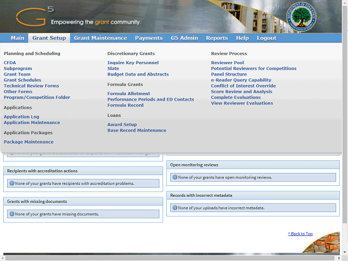The width and height of the screenshot is (348, 261).
Task: Click the Discretionary Grants heading
Action: (131, 53)
